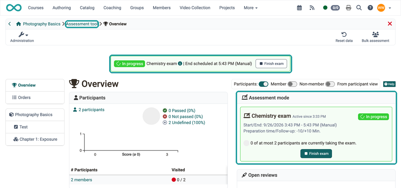
Task: Open Coaching section
Action: (x=112, y=8)
